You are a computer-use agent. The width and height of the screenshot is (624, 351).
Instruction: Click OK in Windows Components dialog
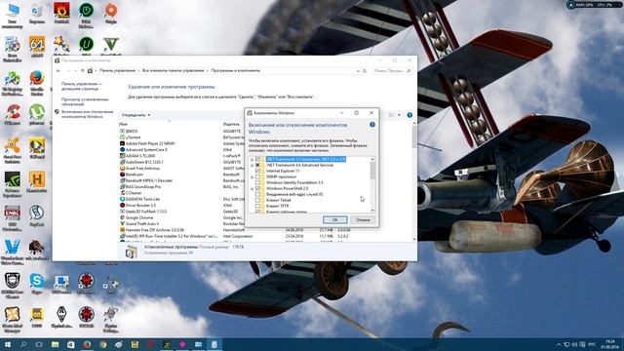(334, 219)
